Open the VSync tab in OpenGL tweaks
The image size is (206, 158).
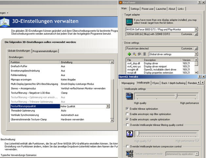[155, 83]
